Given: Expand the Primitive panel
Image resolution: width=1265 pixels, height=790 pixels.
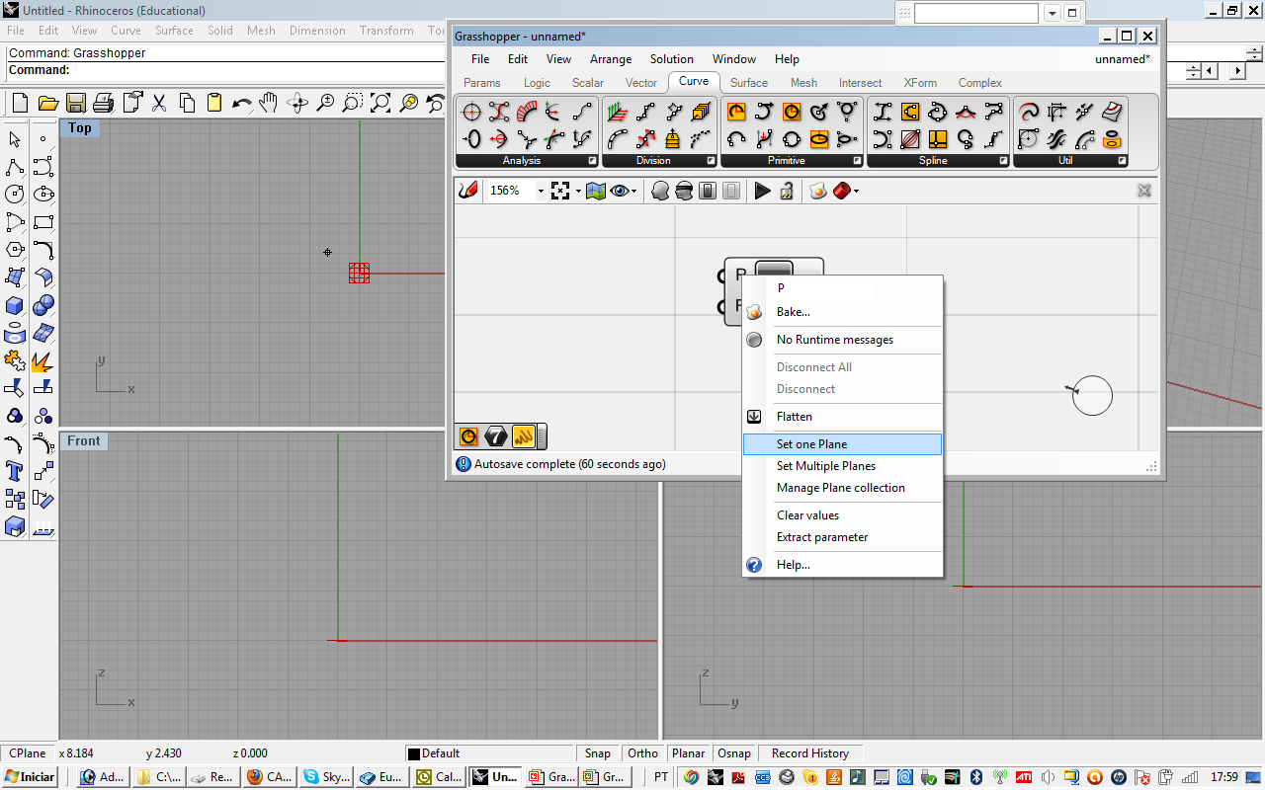Looking at the screenshot, I should [x=857, y=160].
